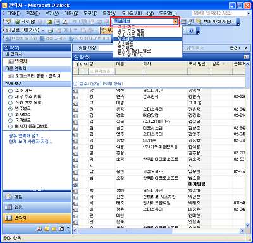
Task: Select the 국가별로 radio button
Action: tap(10, 120)
